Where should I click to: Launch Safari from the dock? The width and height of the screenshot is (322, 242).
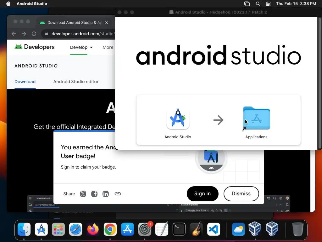pos(75,229)
